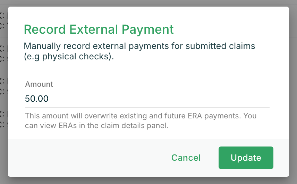Viewport: 297px width, 184px height.
Task: Click the word Payment in the title
Action: [x=147, y=30]
